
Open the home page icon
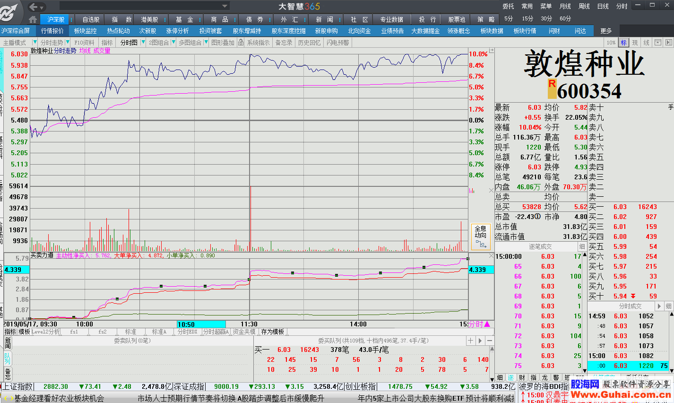click(33, 19)
